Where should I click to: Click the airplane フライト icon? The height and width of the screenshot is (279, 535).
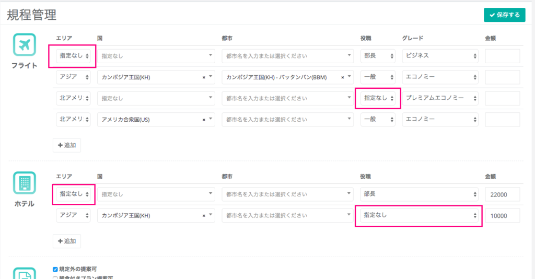25,45
